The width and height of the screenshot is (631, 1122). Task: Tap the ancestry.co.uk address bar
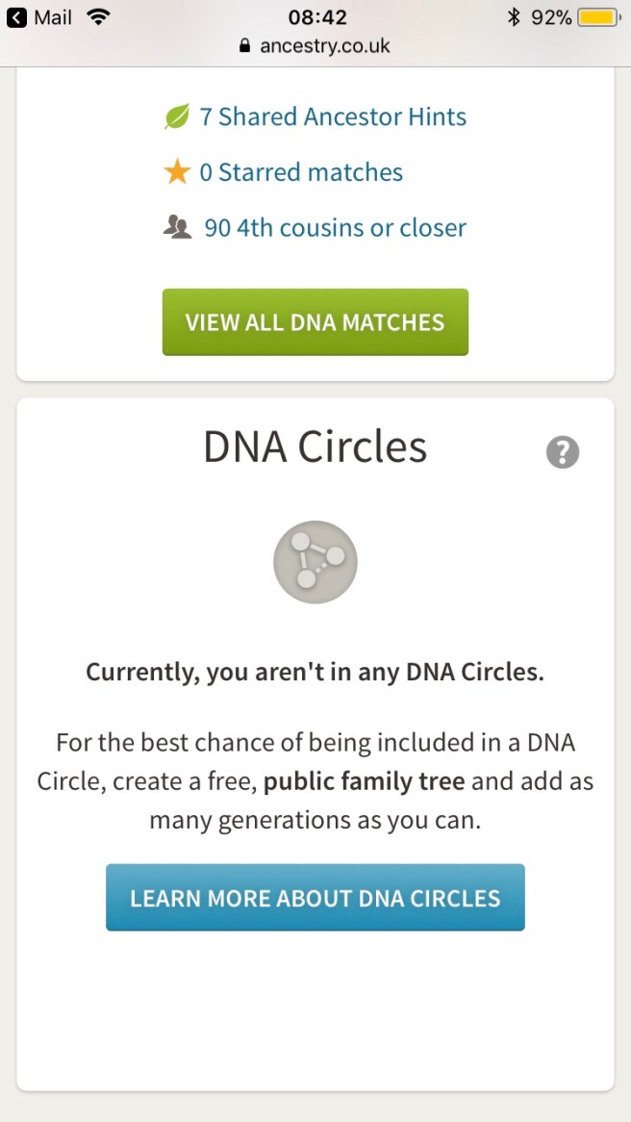pos(324,45)
